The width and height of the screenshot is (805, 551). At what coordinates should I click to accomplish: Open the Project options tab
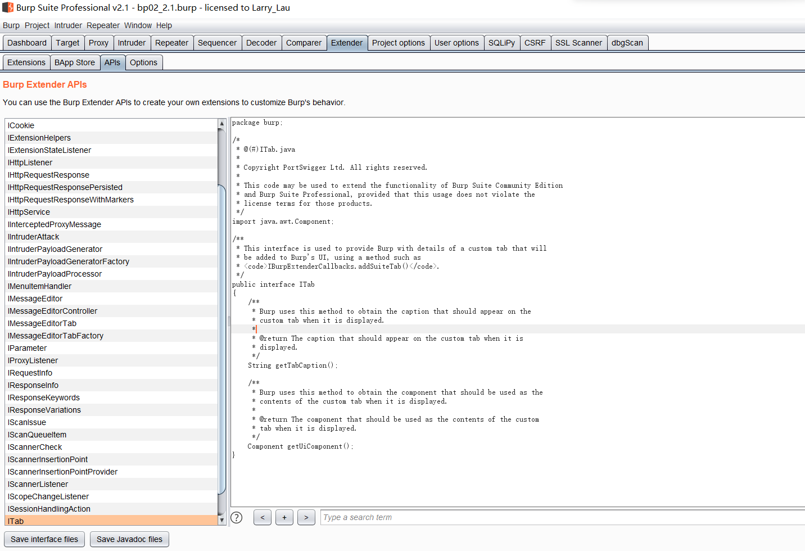(x=399, y=43)
